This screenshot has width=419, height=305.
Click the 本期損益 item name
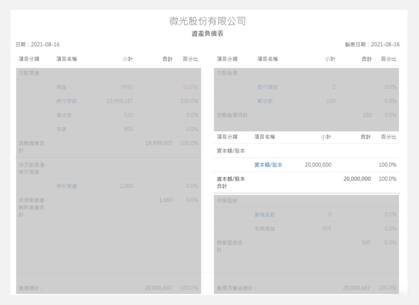265,229
